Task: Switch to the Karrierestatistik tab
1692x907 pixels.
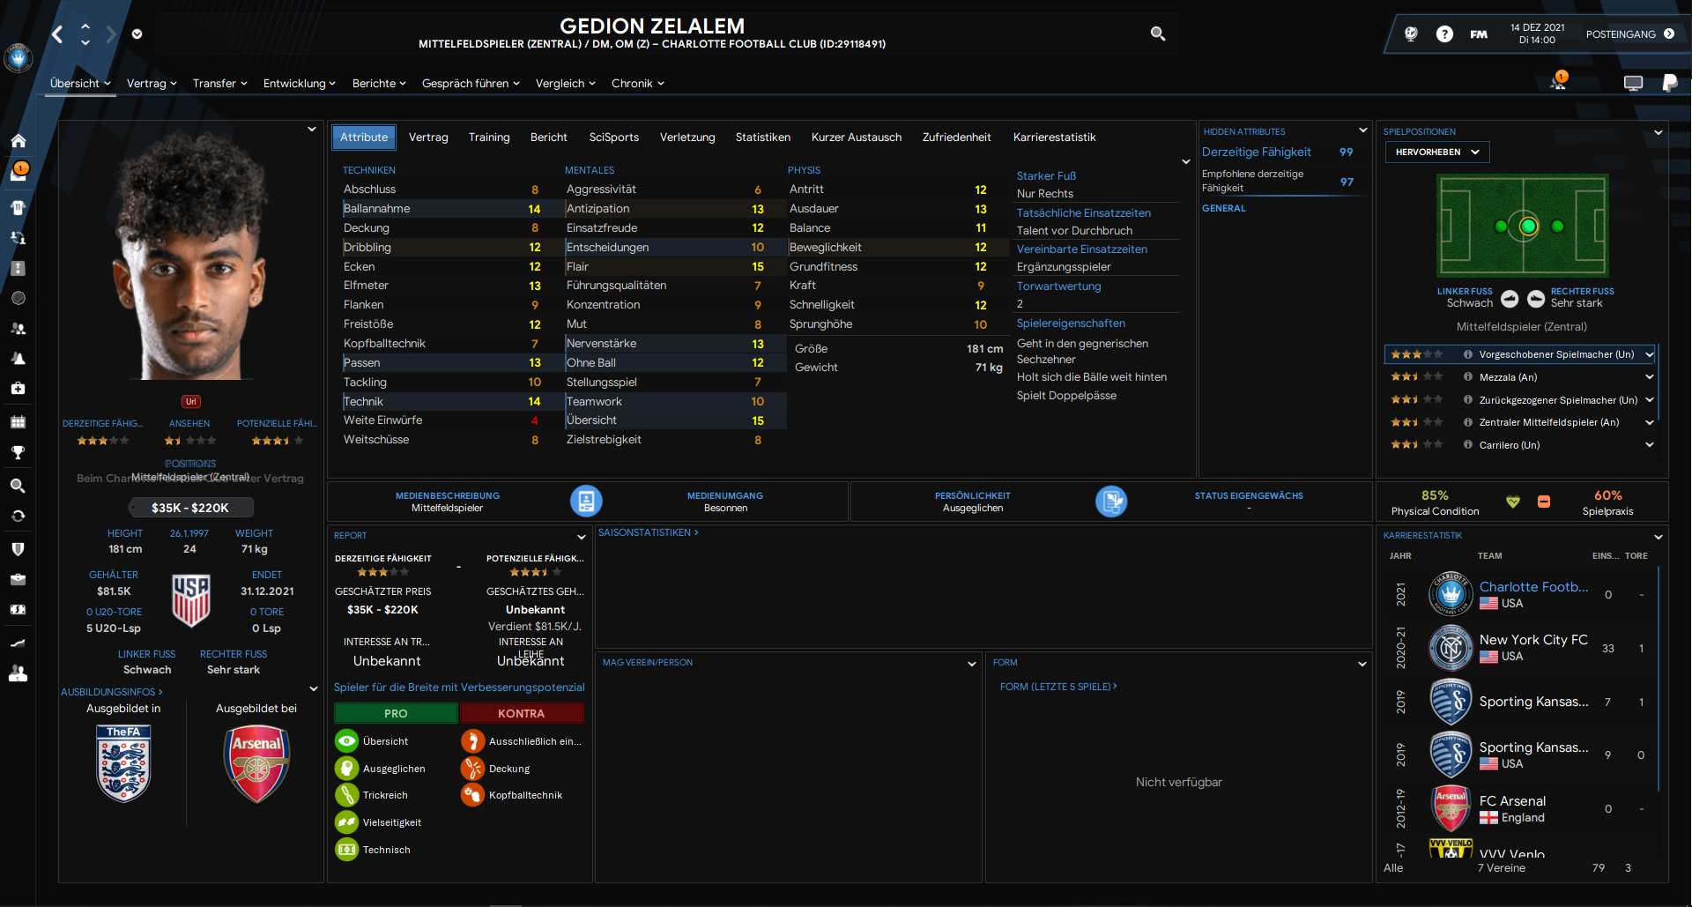Action: (x=1055, y=137)
